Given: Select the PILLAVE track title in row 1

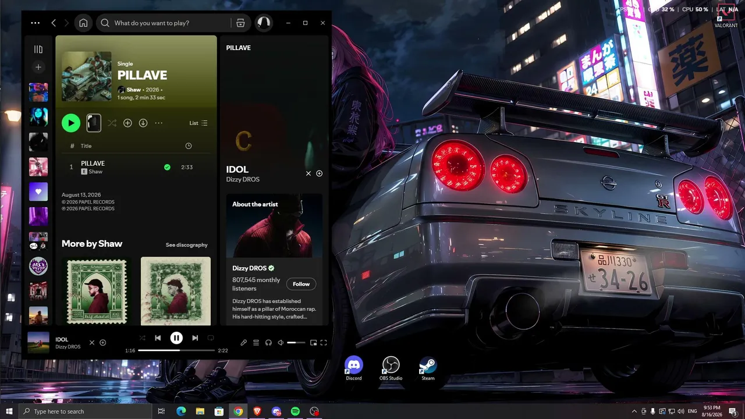Looking at the screenshot, I should click(x=93, y=164).
